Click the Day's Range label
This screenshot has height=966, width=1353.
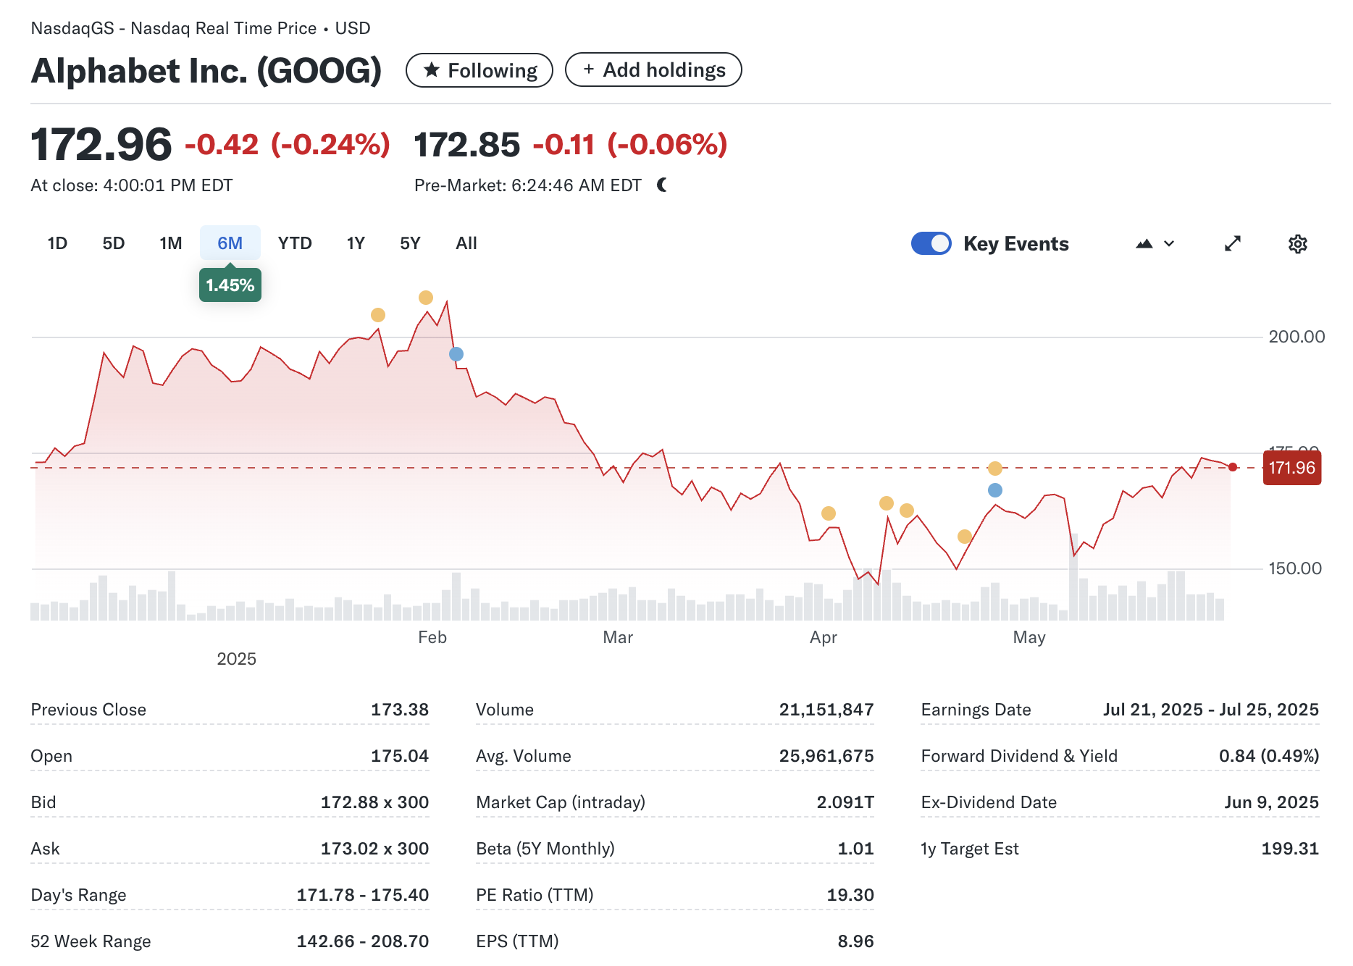coord(78,896)
